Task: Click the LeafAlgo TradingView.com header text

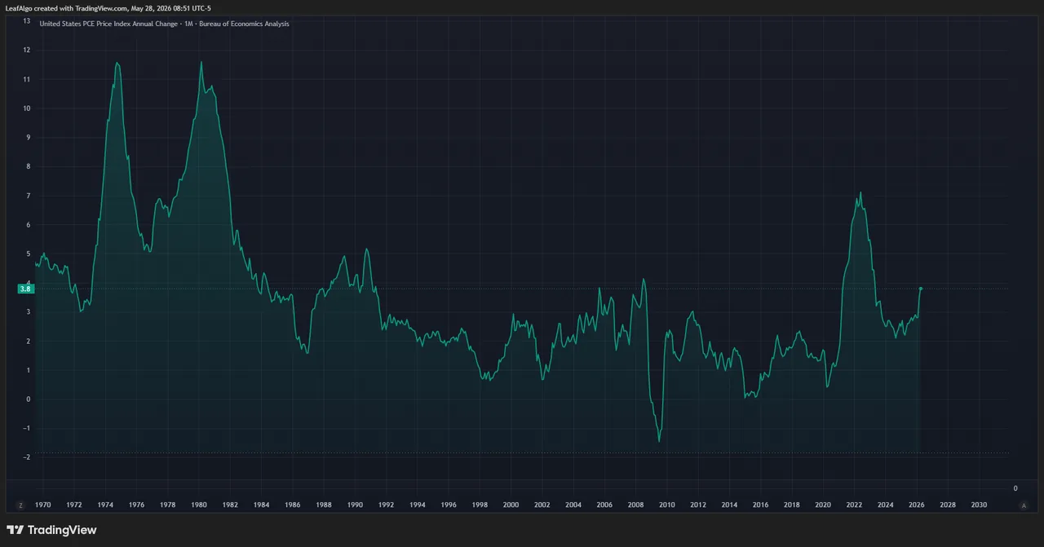Action: click(x=108, y=8)
